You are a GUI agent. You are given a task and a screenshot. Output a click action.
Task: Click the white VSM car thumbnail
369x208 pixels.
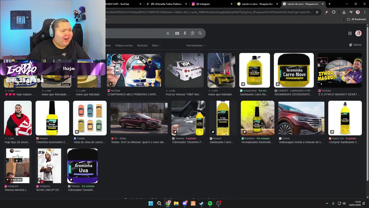coord(184,70)
